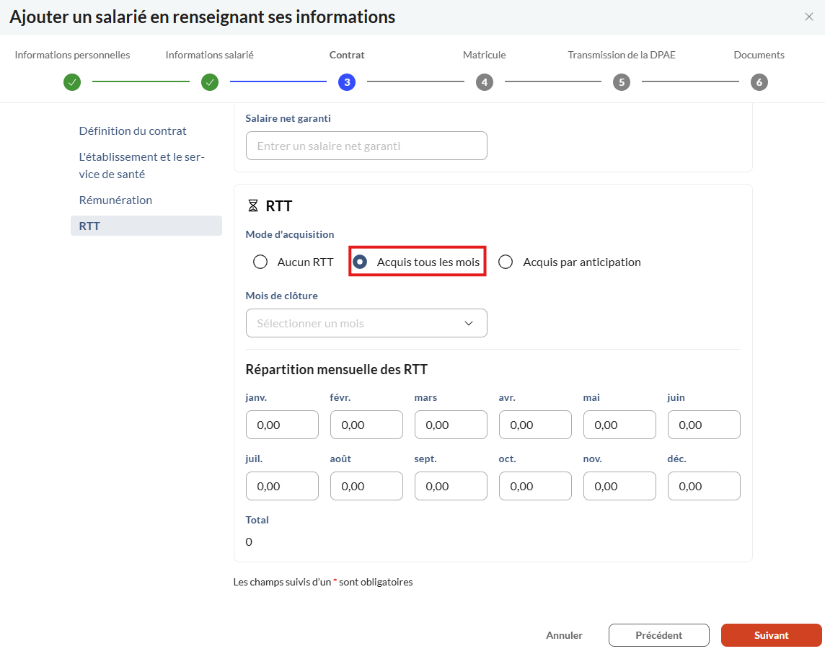The height and width of the screenshot is (659, 825).
Task: Click the janv. RTT value field
Action: (282, 425)
